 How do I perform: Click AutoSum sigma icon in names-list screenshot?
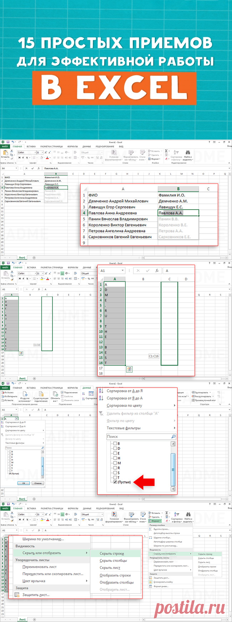click(166, 151)
